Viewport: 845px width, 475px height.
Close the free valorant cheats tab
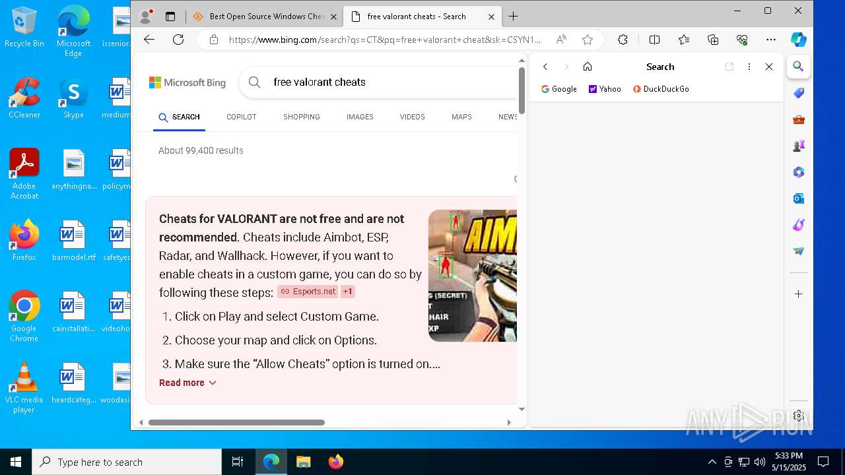point(491,17)
